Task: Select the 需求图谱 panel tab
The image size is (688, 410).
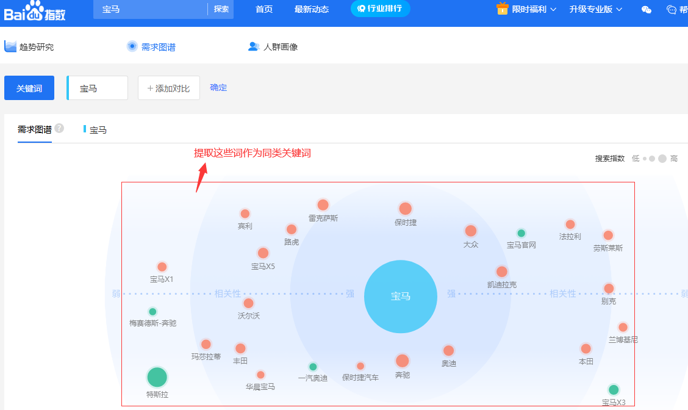Action: (x=35, y=129)
